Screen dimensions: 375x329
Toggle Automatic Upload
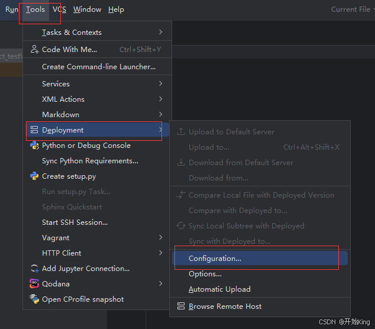[x=219, y=289]
